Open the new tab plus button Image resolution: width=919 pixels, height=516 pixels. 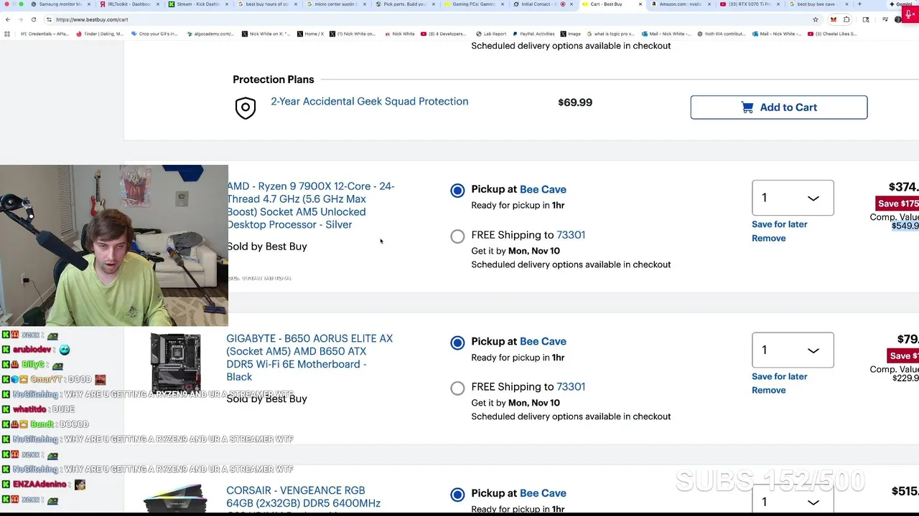[x=859, y=4]
